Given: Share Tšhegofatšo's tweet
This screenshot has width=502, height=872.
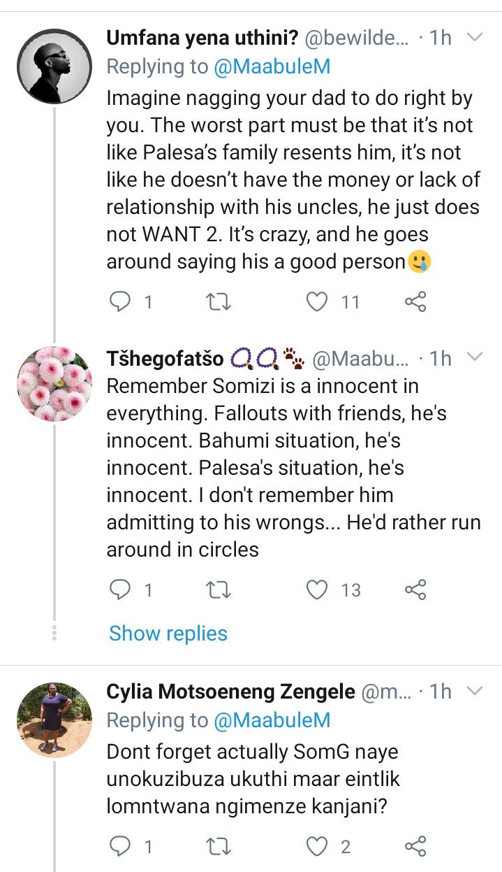Looking at the screenshot, I should [415, 590].
